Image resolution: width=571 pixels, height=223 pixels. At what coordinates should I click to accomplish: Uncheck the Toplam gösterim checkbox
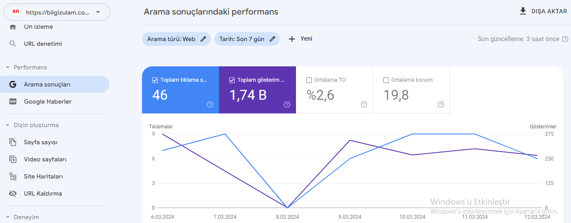click(x=232, y=80)
